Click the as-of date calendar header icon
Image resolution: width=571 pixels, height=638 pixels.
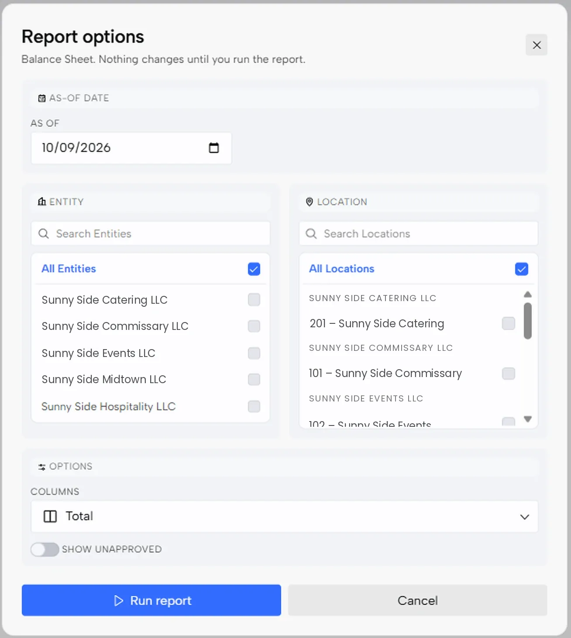[x=42, y=98]
